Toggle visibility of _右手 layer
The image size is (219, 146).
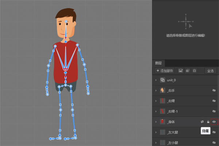point(214,90)
